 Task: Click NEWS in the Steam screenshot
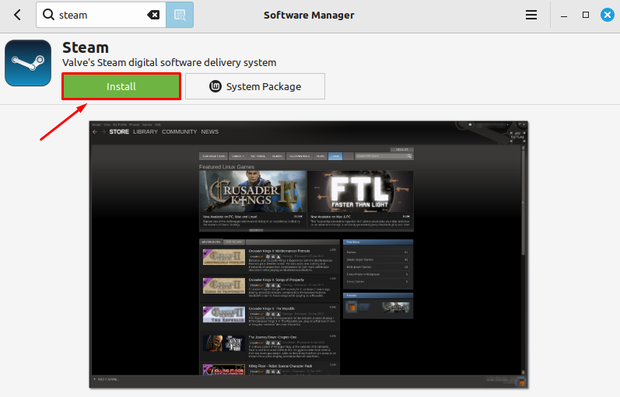[x=210, y=132]
